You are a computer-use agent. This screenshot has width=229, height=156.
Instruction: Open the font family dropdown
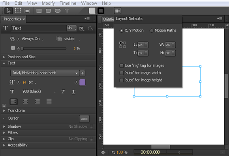click(45, 73)
